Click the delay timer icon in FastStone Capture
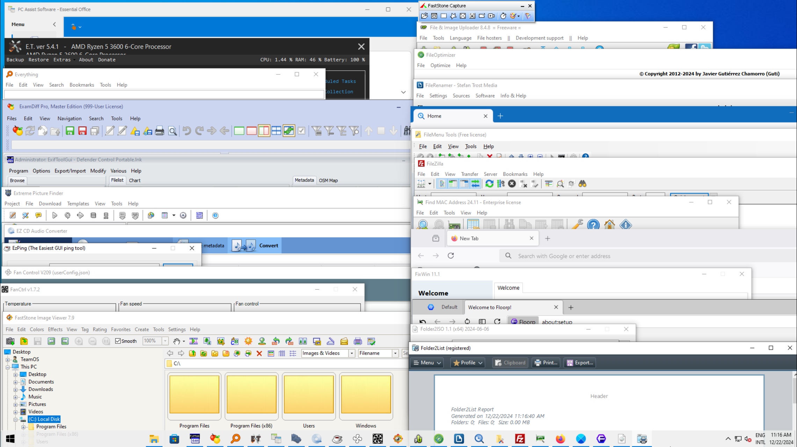The width and height of the screenshot is (797, 447). 503,16
